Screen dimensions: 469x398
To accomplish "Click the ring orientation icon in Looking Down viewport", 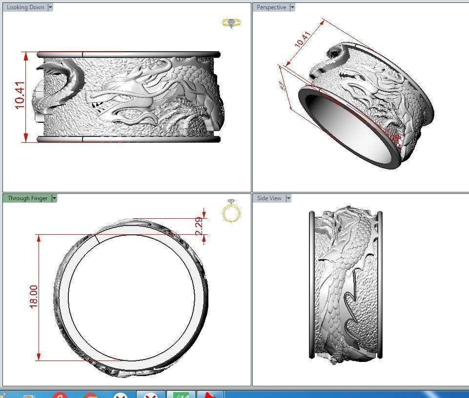I will click(x=231, y=23).
